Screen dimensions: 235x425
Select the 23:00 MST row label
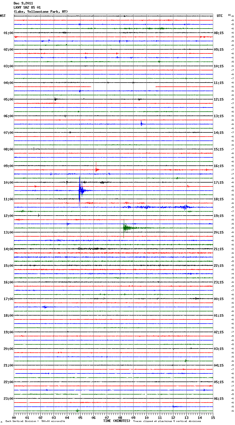tap(9, 399)
